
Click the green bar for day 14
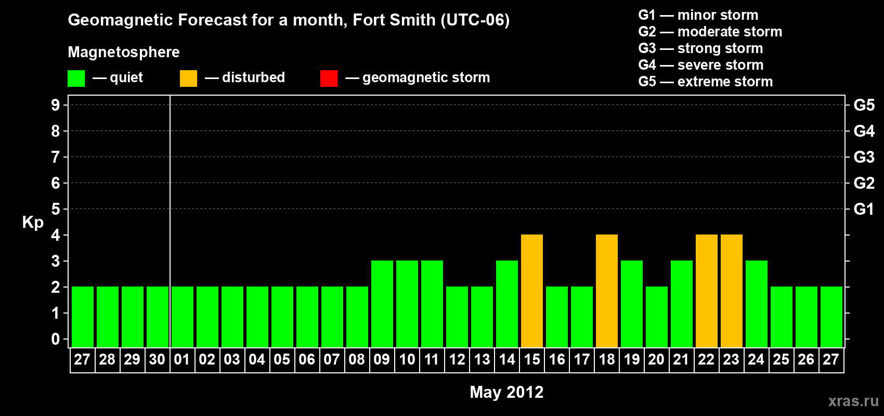507,304
